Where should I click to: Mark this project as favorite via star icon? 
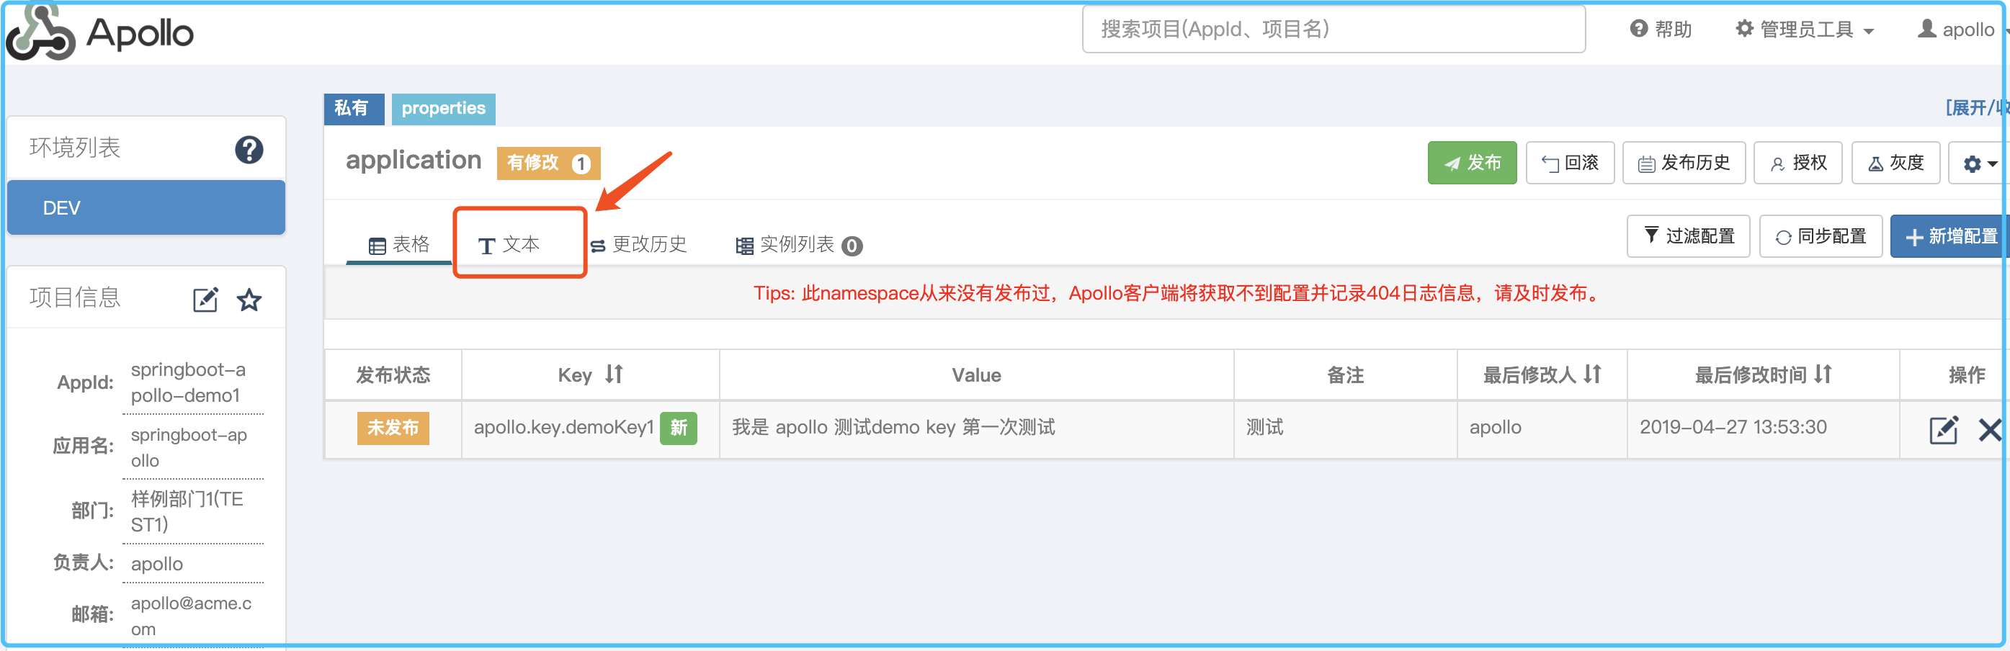click(249, 299)
